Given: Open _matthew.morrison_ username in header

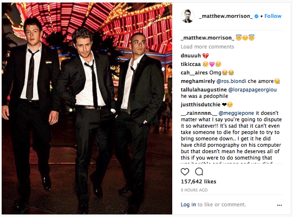Looking at the screenshot, I should [226, 16].
